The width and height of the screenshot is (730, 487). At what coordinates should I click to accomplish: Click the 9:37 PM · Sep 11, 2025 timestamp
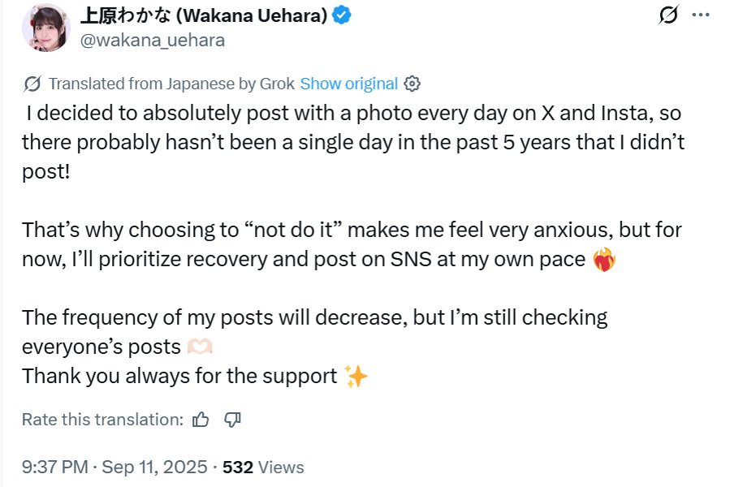point(116,467)
